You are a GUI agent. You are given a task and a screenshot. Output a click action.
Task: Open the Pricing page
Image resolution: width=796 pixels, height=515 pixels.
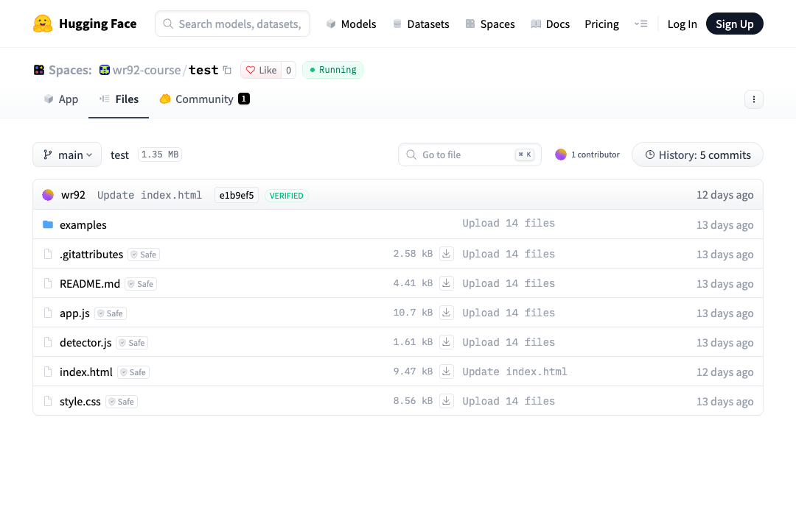[x=601, y=24]
